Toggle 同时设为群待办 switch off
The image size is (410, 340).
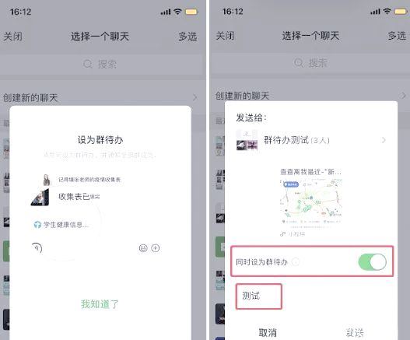[373, 261]
